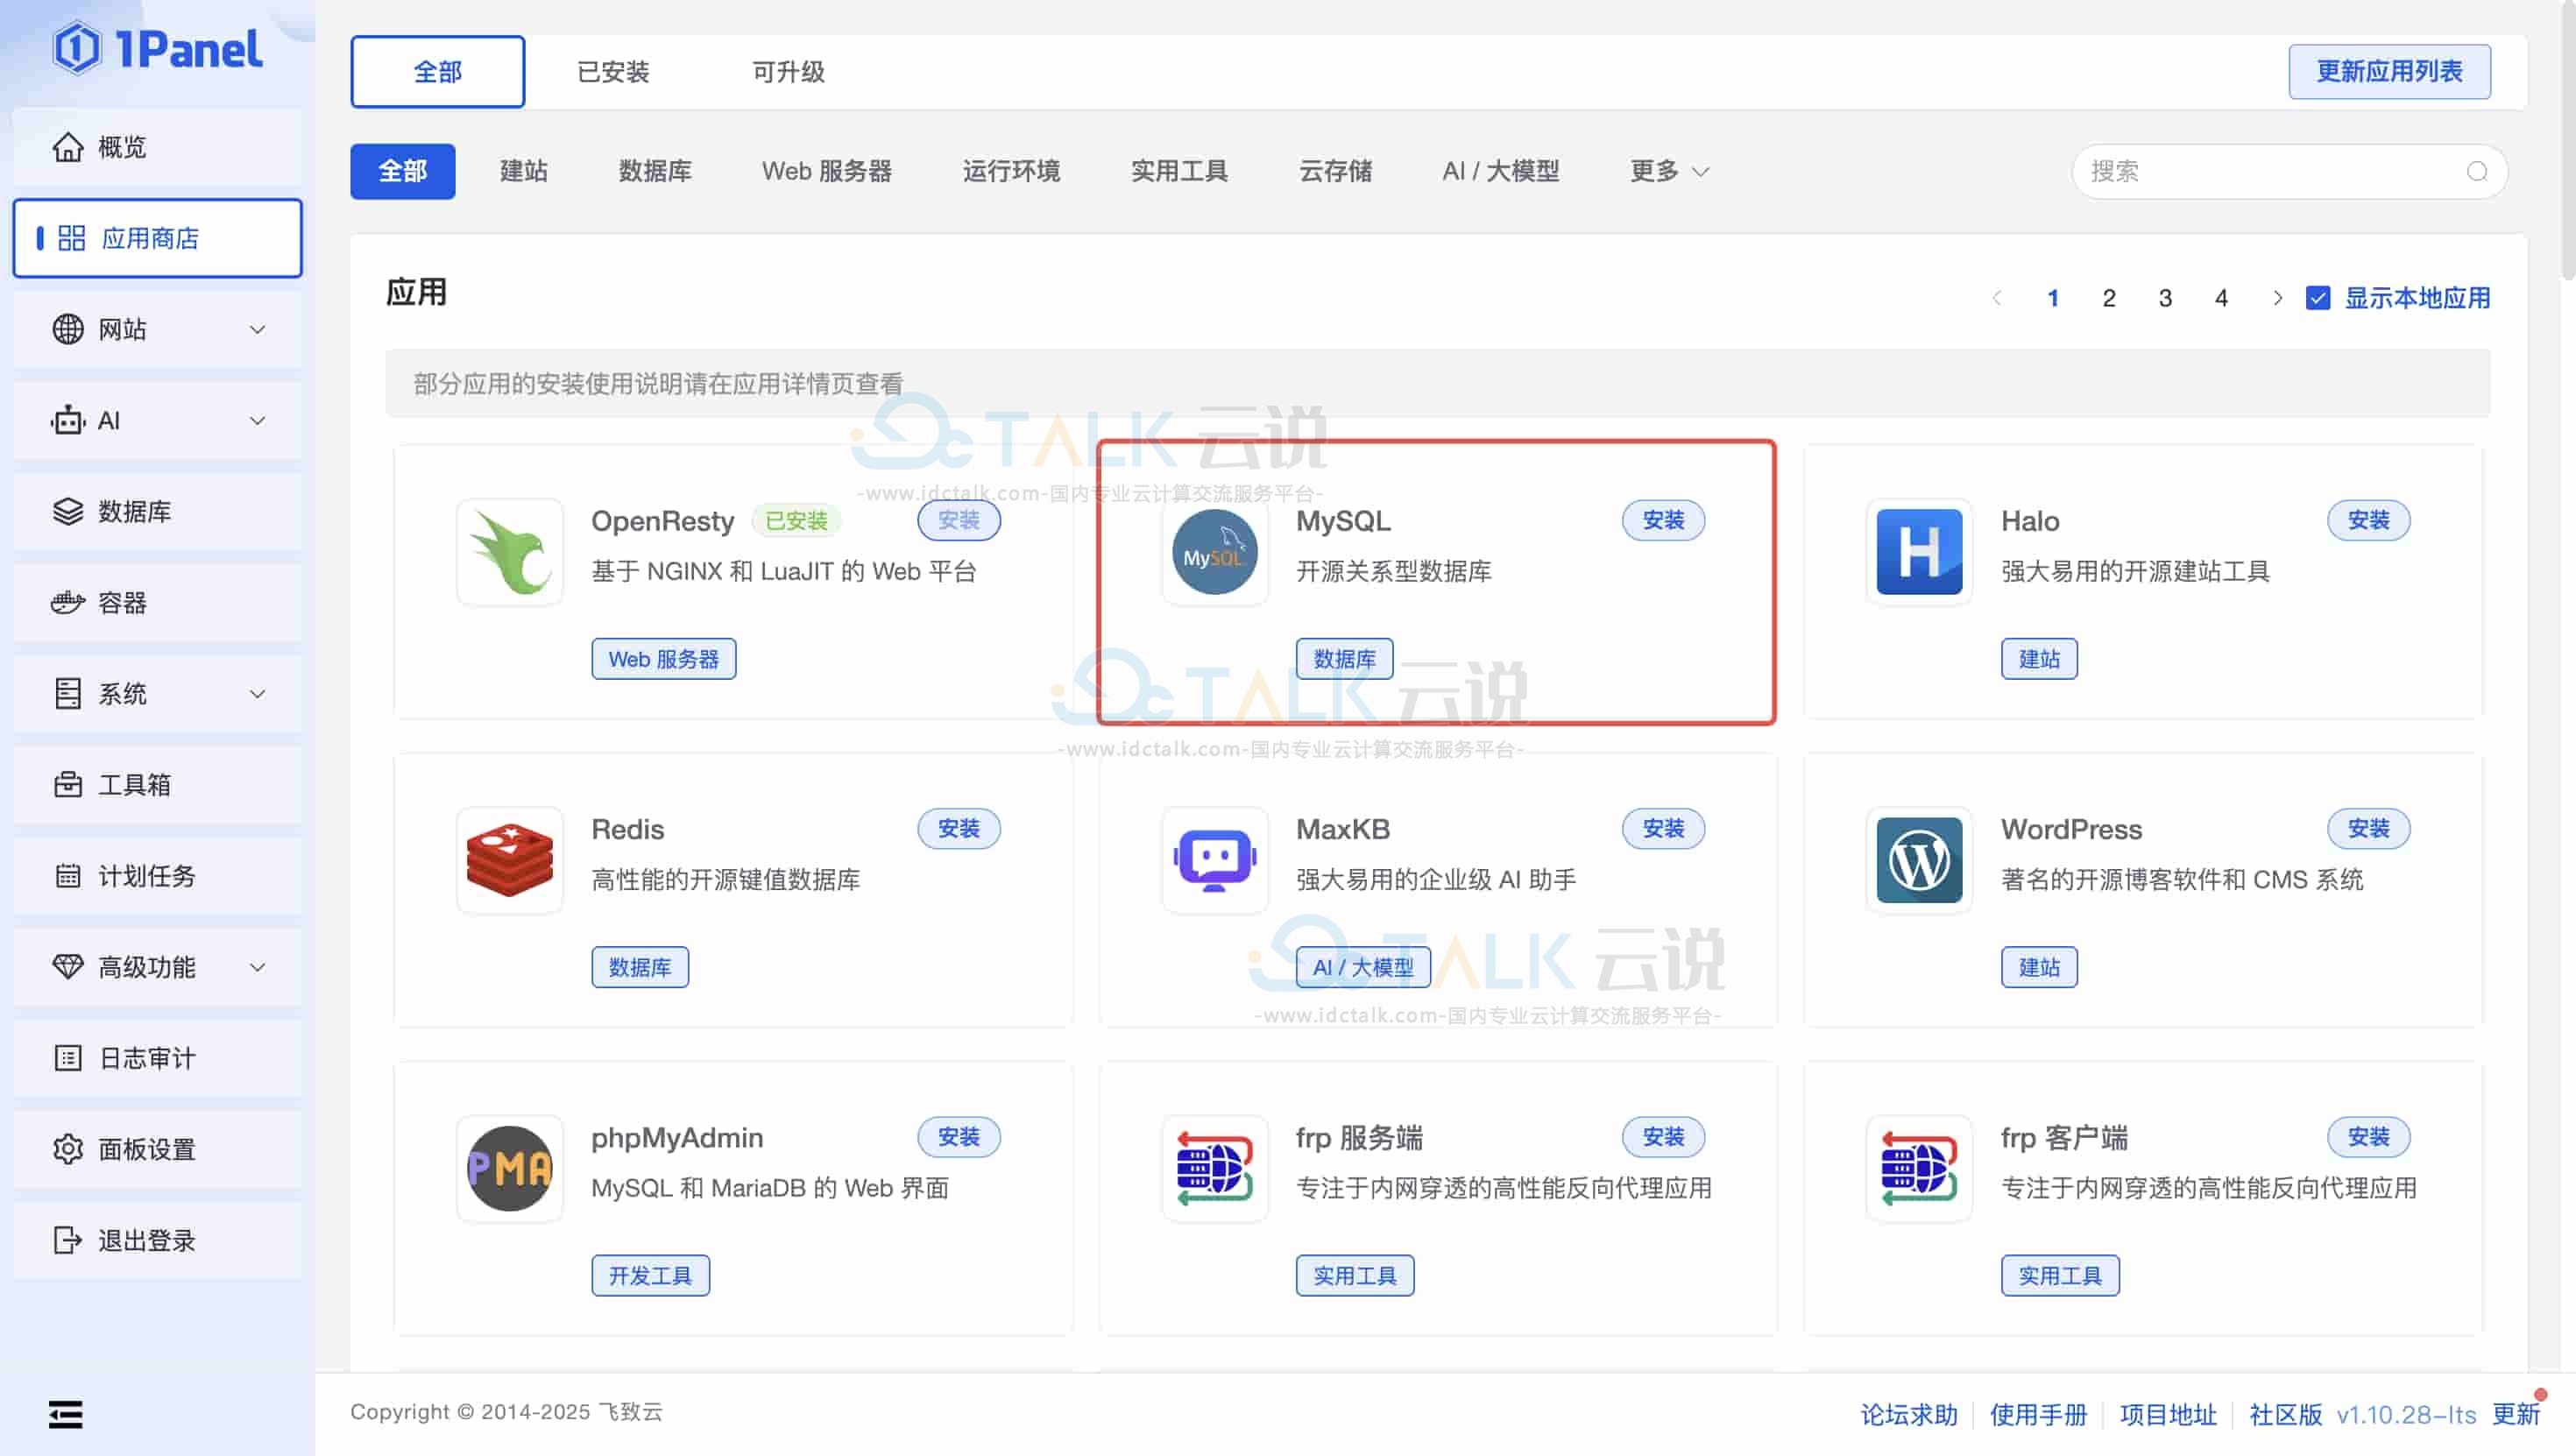Install Halo with 安装 button
Image resolution: width=2576 pixels, height=1456 pixels.
(2369, 520)
